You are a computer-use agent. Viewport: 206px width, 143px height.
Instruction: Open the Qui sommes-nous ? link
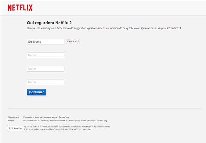point(31,121)
